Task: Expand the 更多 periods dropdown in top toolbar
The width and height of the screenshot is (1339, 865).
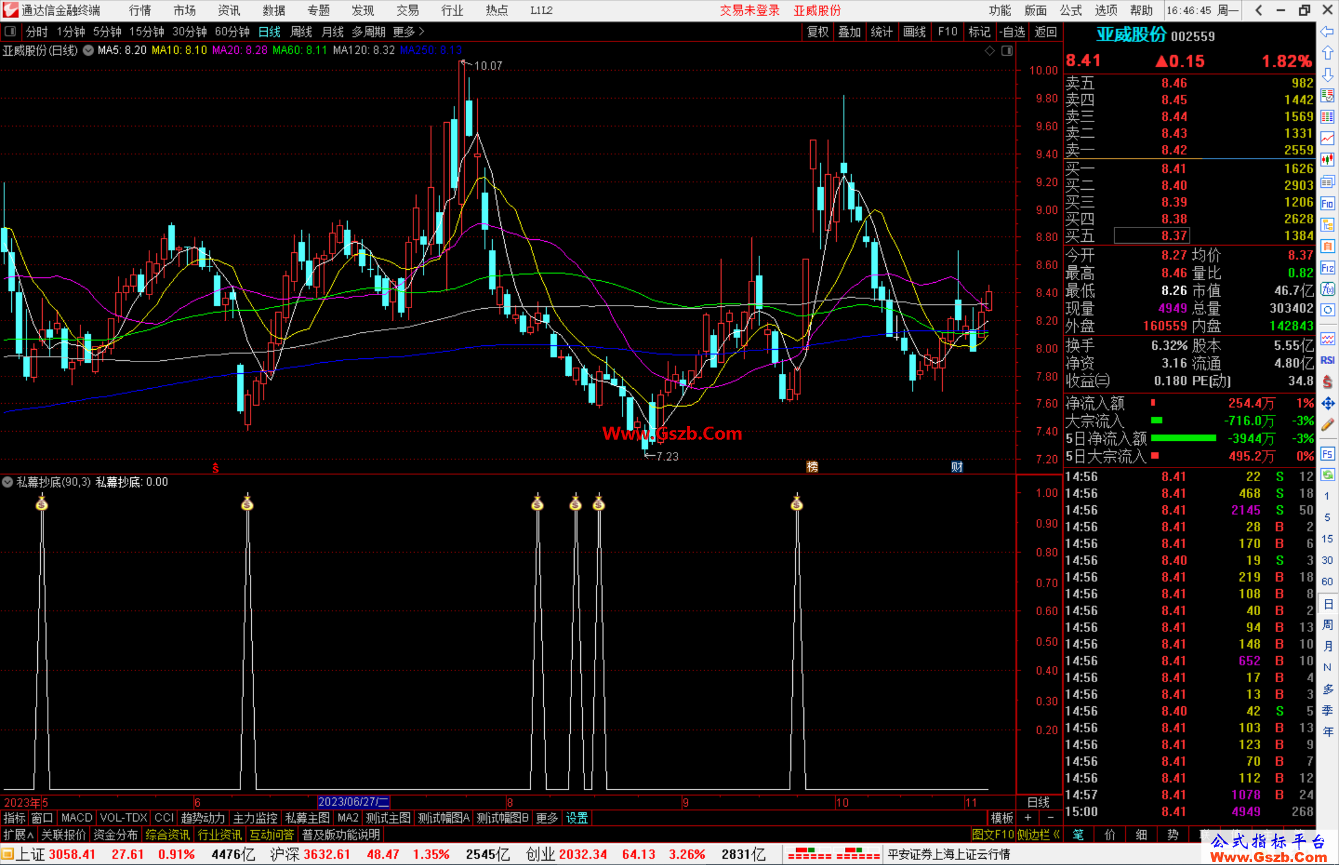Action: tap(408, 32)
